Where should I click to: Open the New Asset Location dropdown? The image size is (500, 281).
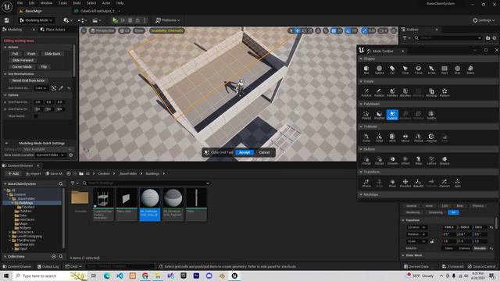(50, 155)
